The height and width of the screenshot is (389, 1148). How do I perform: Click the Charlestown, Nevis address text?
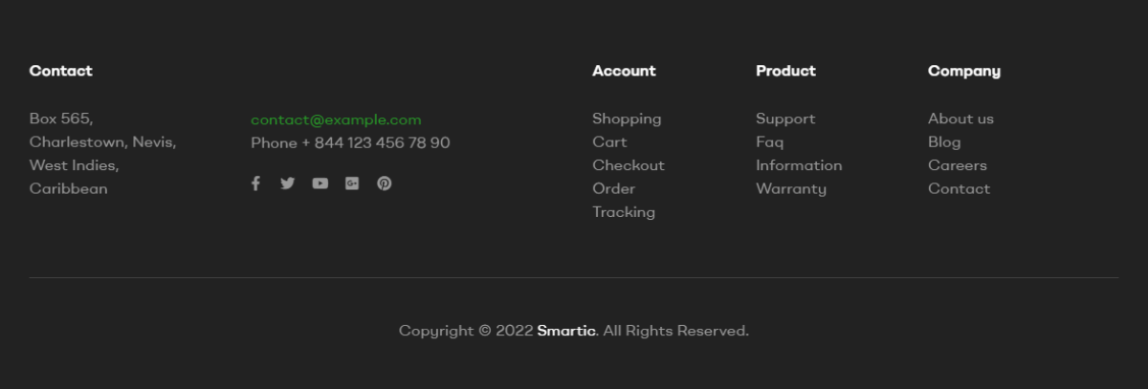[x=102, y=142]
